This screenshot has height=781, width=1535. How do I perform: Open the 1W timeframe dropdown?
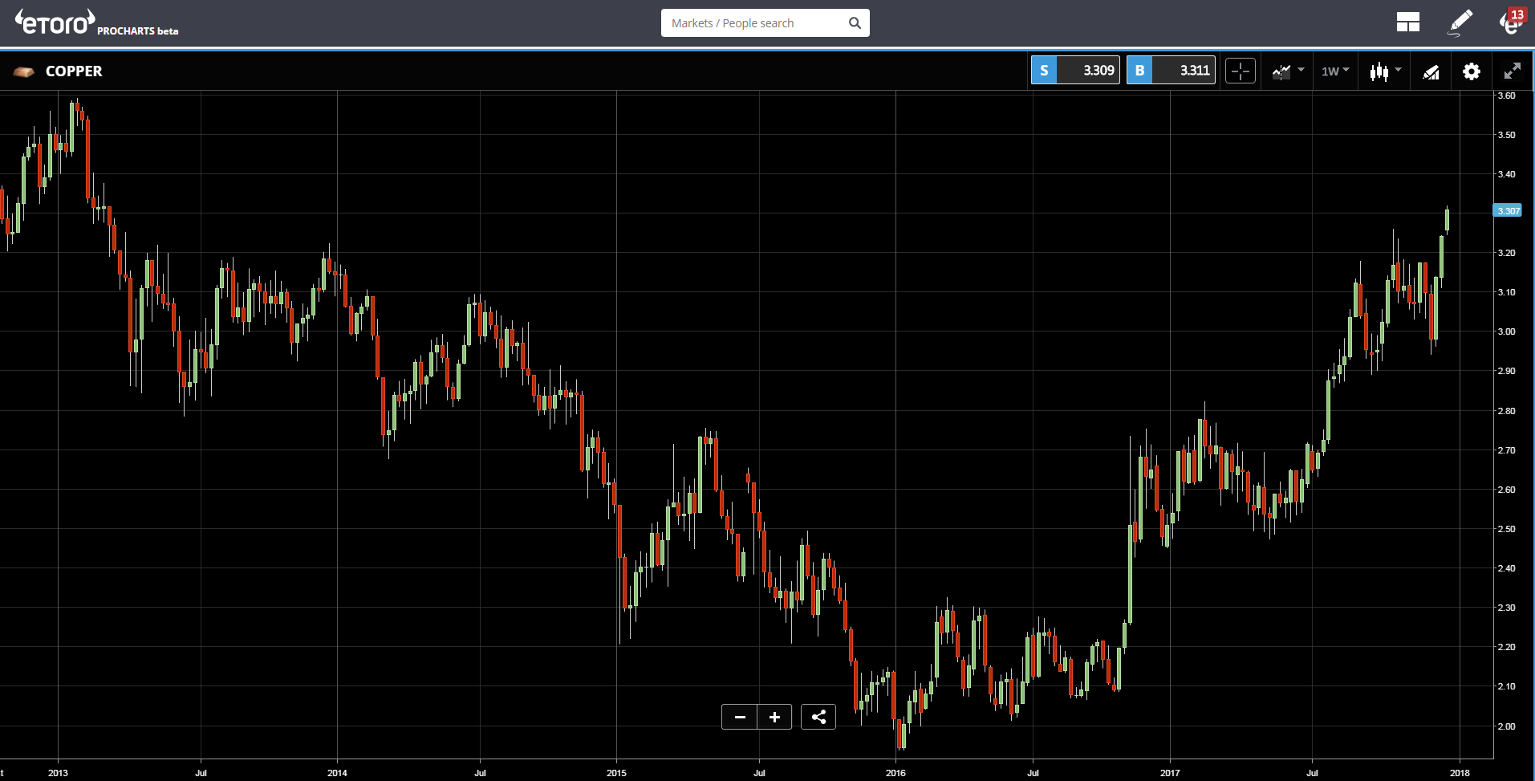tap(1335, 71)
